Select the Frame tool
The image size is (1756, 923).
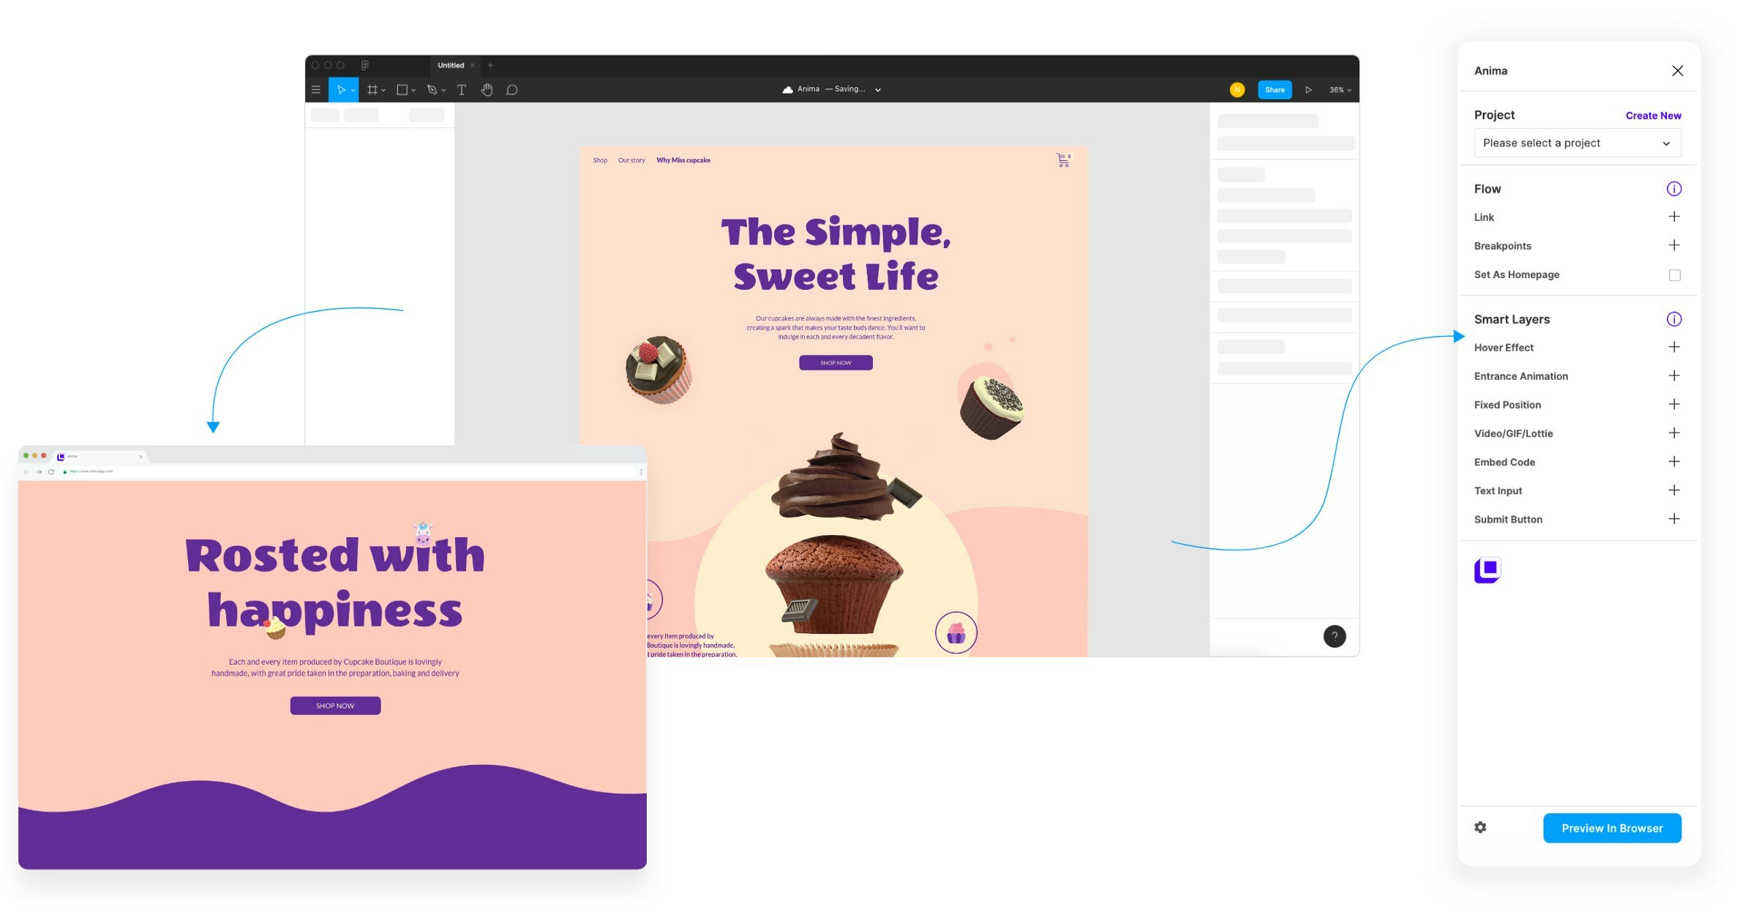click(x=372, y=90)
